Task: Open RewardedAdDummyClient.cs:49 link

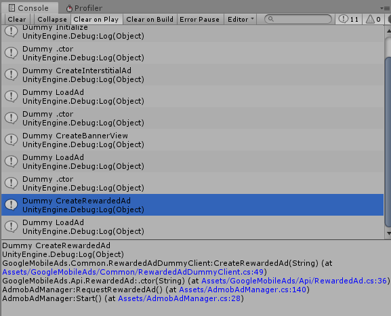Action: click(133, 272)
